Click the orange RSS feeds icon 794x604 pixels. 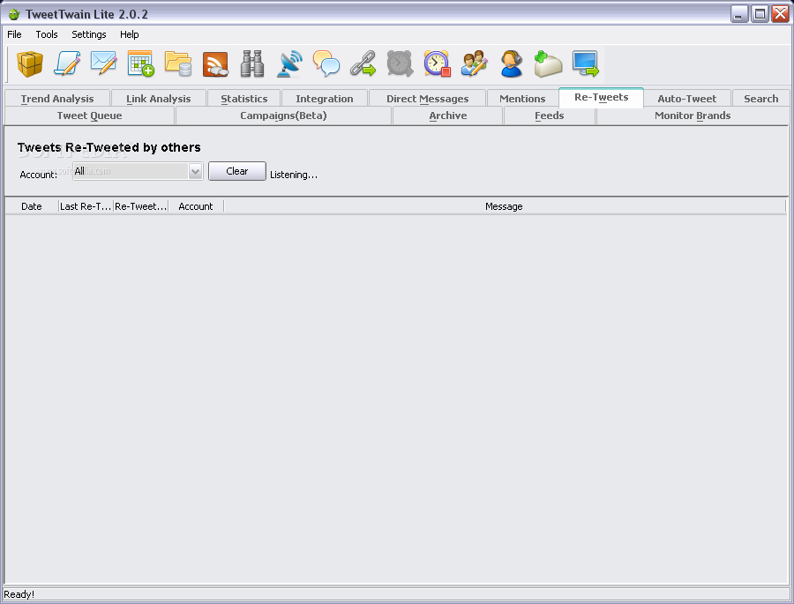(215, 63)
